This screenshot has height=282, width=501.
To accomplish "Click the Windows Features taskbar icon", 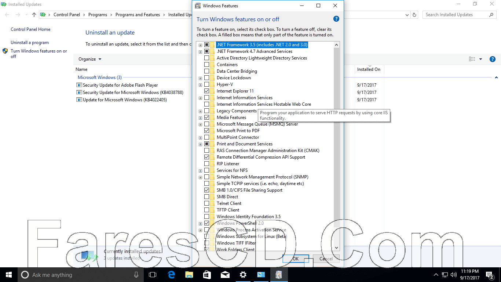I will pyautogui.click(x=279, y=275).
